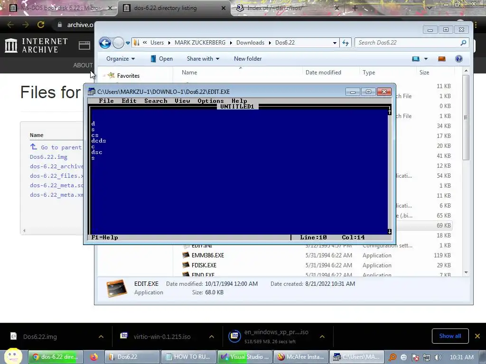The width and height of the screenshot is (486, 364).
Task: Open the View menu in the DOS editor
Action: (x=182, y=101)
